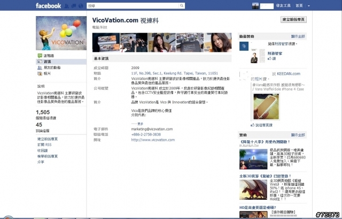Click the wall speech bubble icon

click(40, 56)
